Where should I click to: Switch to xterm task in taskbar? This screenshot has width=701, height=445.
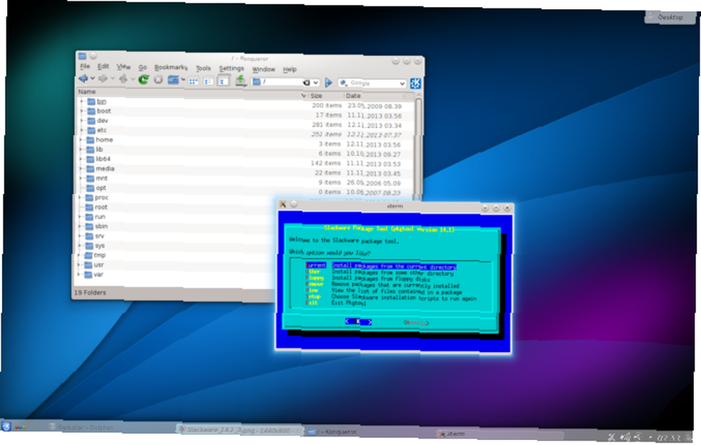[500, 433]
